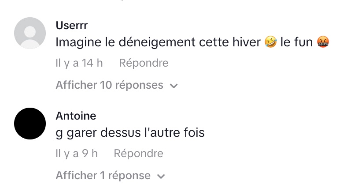Open the Antoine username profile link
Image resolution: width=347 pixels, height=188 pixels.
(x=76, y=116)
